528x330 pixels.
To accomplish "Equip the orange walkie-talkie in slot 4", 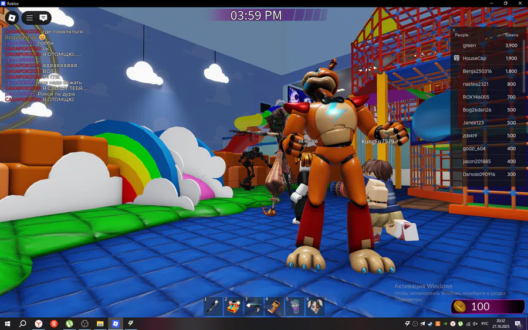I will pos(275,306).
